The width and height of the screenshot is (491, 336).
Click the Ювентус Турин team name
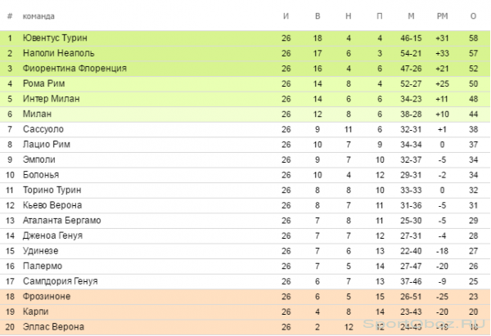(55, 38)
